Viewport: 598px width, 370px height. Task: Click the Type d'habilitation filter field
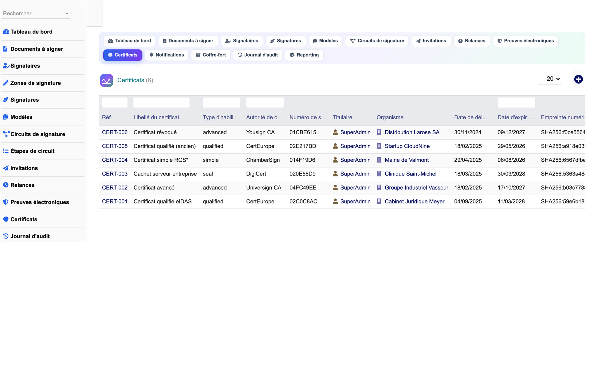[222, 102]
